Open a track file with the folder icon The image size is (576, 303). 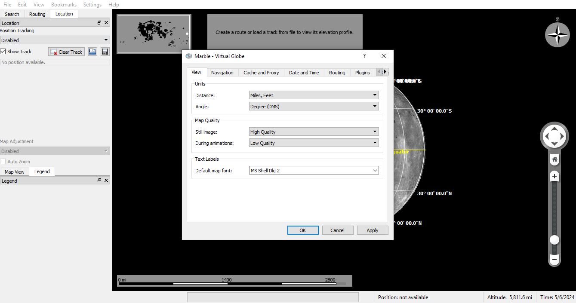[x=92, y=52]
